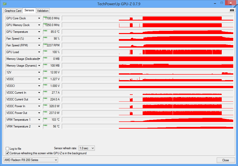Viewport: 238px width, 166px height.
Task: Click the 98 % fan speed value
Action: (x=52, y=38)
